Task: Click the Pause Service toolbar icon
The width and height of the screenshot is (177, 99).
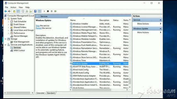Action: [x=52, y=11]
